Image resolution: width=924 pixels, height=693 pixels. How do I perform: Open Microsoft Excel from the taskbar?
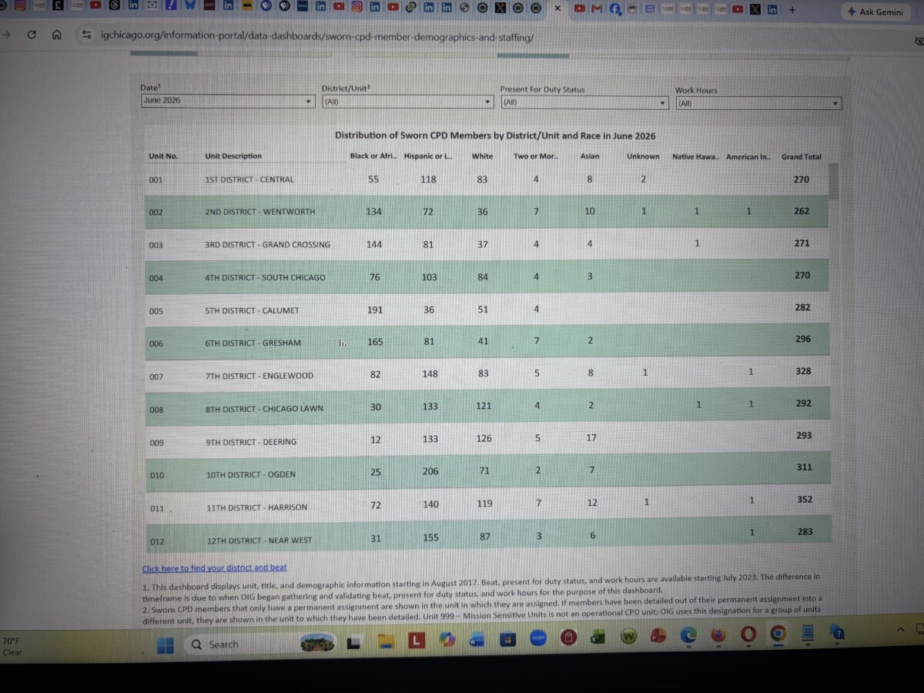click(x=598, y=637)
